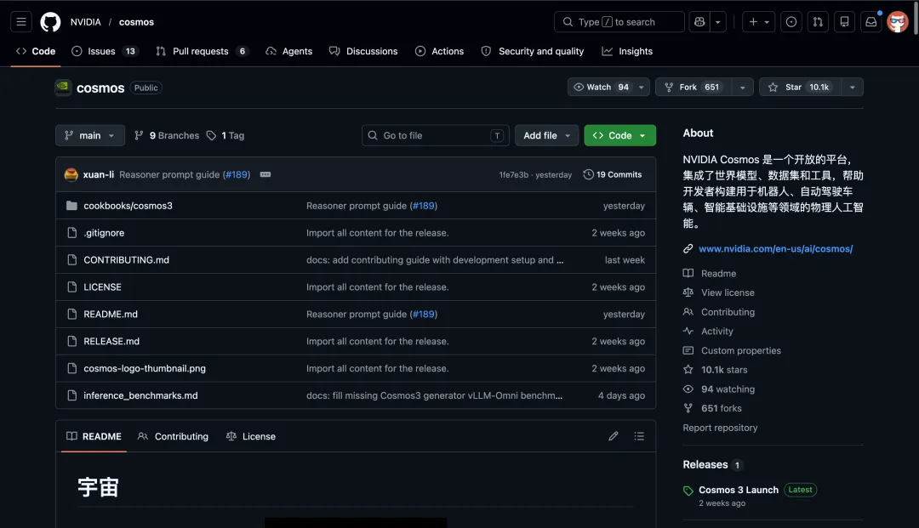Open the .gitignore file
Viewport: 919px width, 528px height.
[x=104, y=233]
